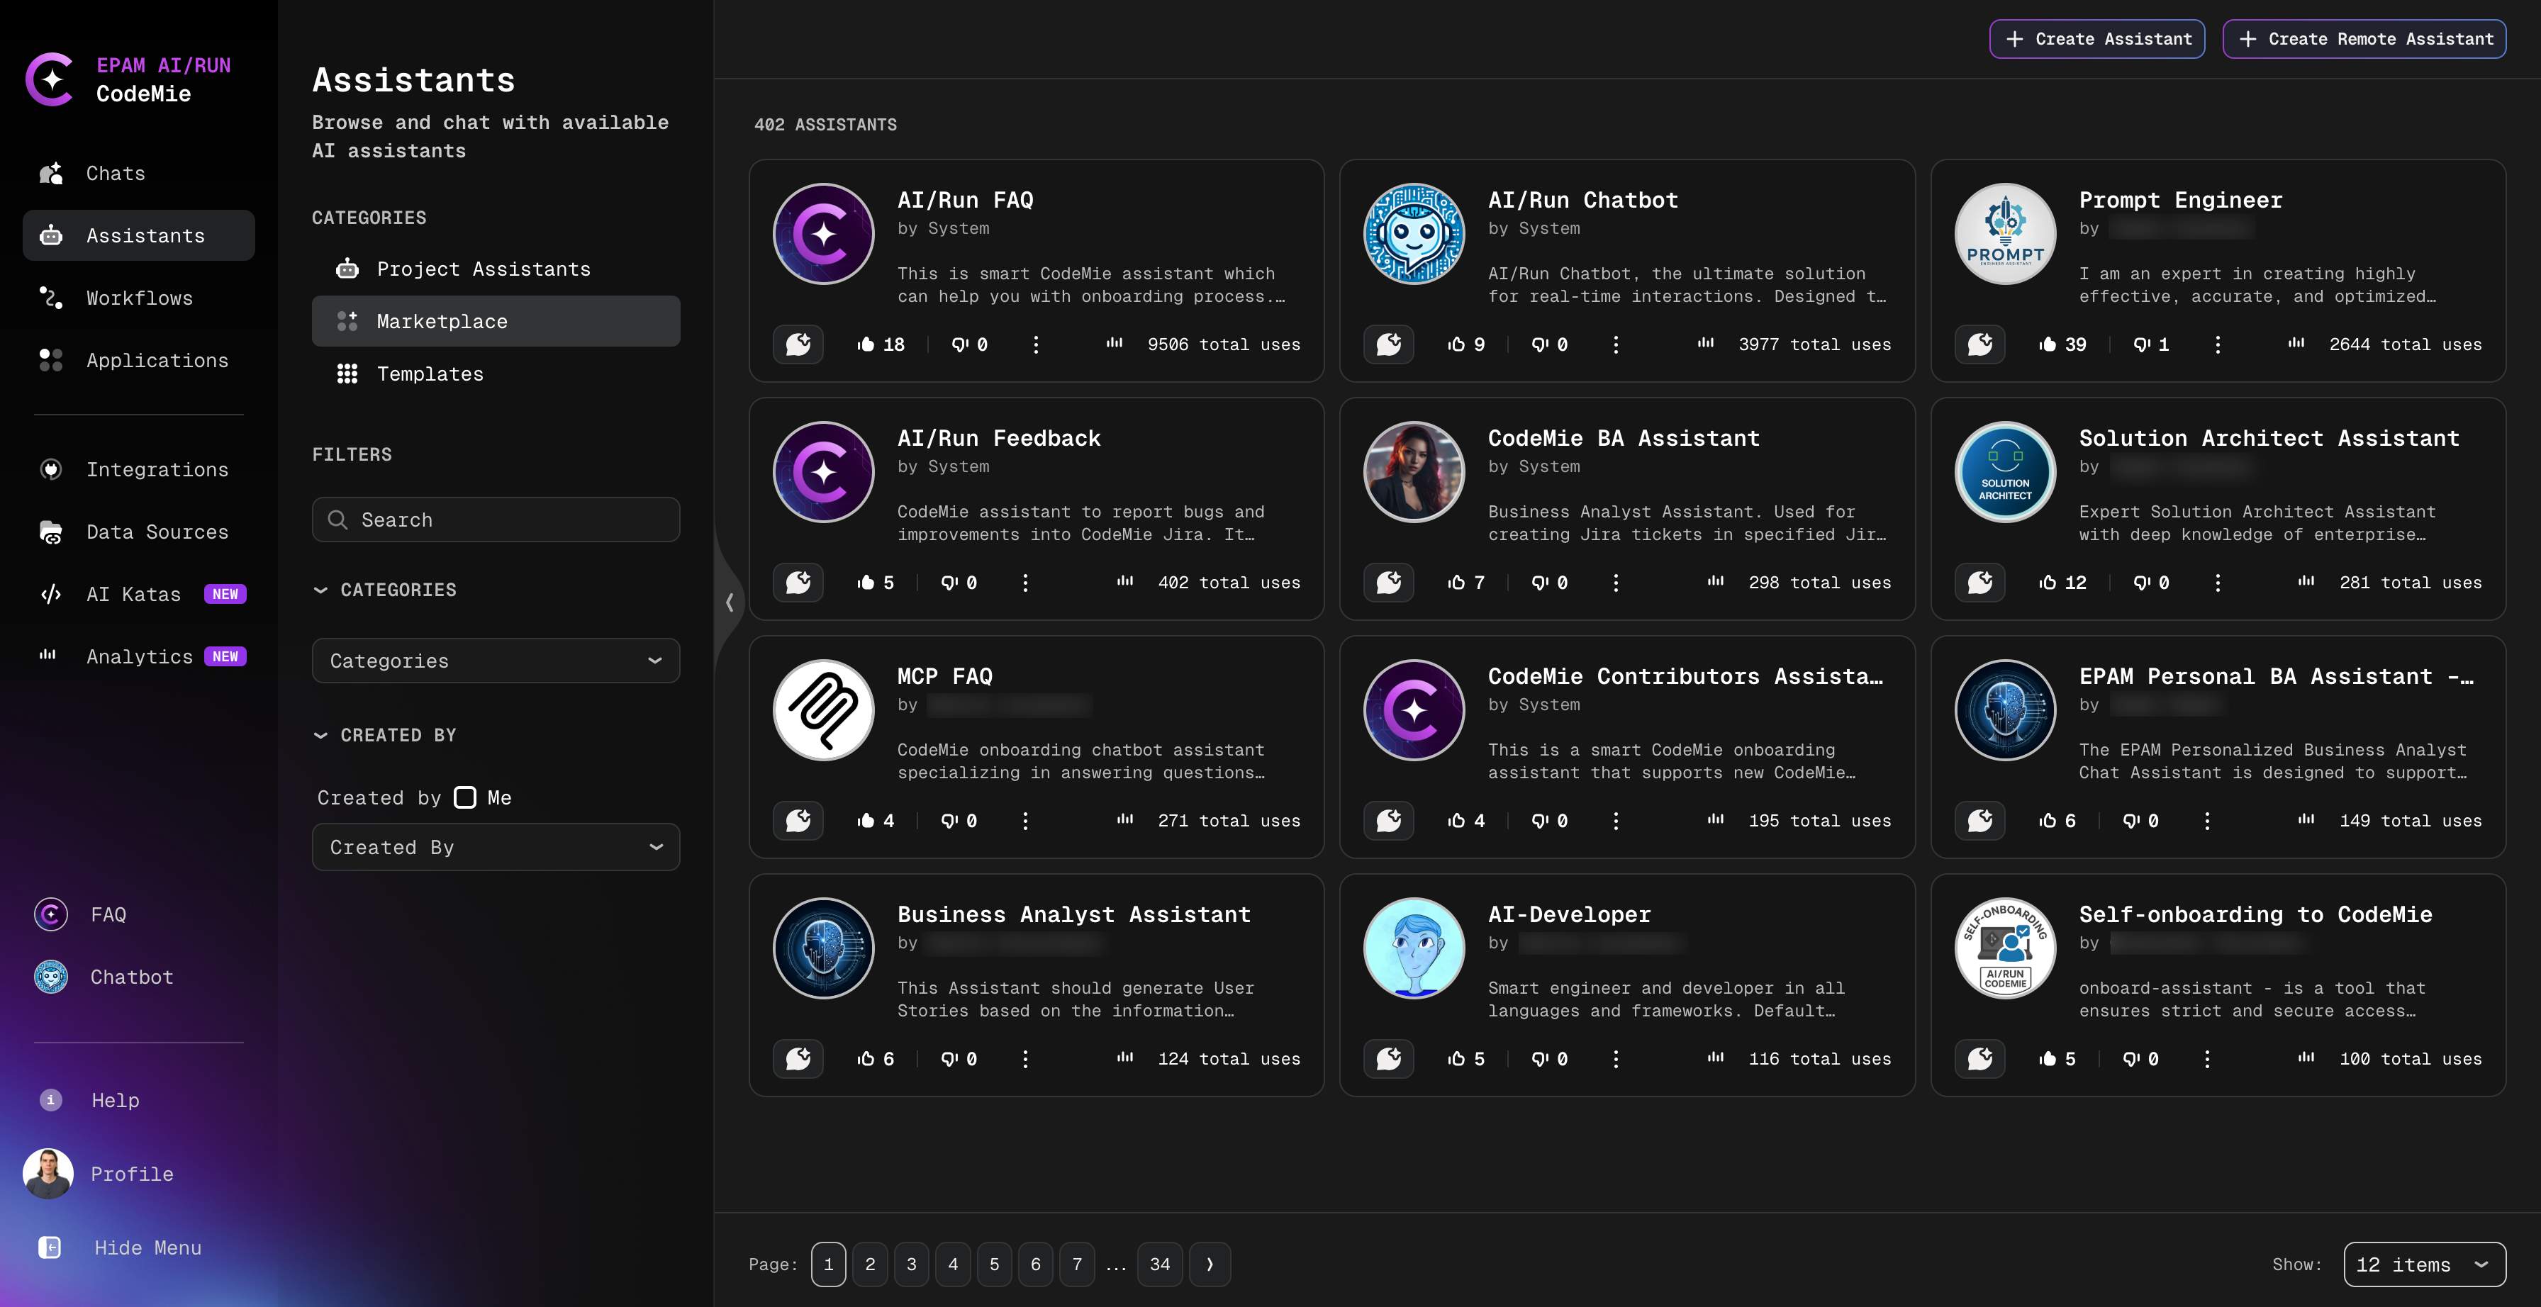Open Data Sources from the sidebar

[157, 531]
